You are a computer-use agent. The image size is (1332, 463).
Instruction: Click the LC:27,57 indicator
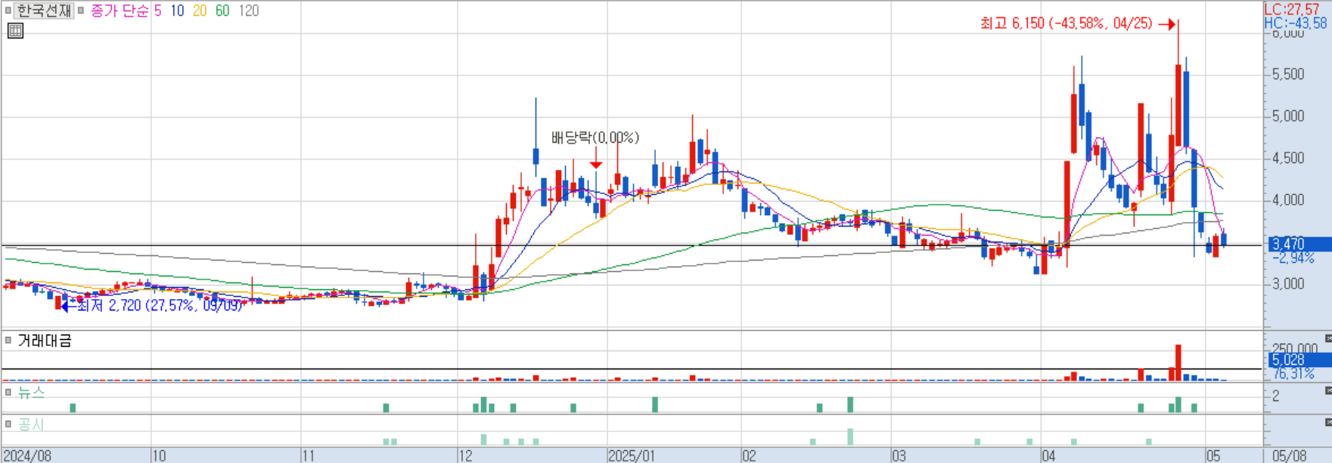coord(1292,10)
